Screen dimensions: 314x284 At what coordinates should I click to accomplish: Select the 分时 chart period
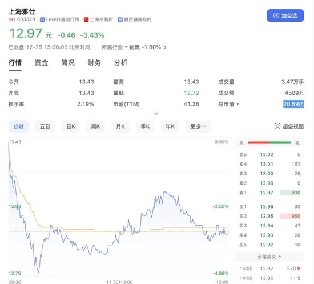coord(18,126)
